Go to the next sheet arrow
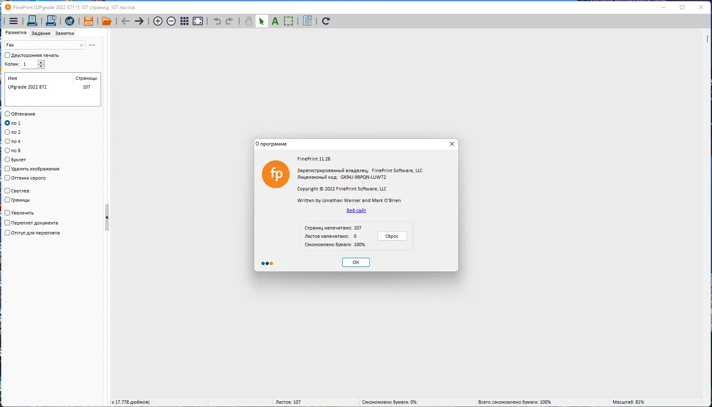The height and width of the screenshot is (407, 712). coord(139,21)
